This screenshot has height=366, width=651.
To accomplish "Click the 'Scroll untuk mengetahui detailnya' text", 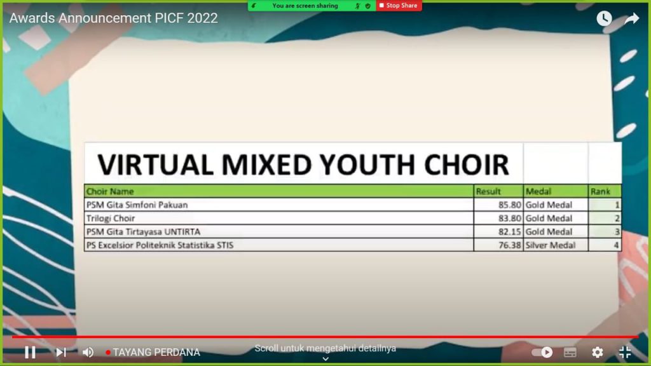I will point(325,348).
